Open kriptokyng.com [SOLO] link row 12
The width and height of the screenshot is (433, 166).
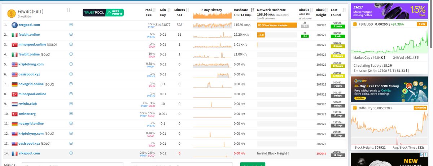coord(31,134)
